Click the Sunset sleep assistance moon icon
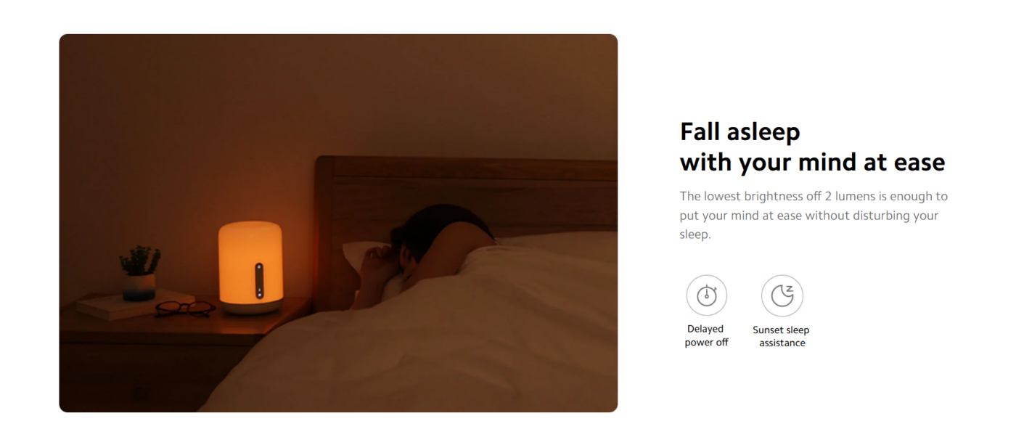Viewport: 1016px width, 437px height. coord(782,295)
